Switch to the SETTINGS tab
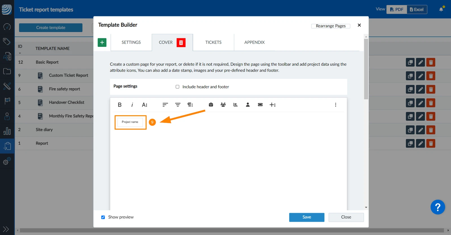 pyautogui.click(x=131, y=42)
